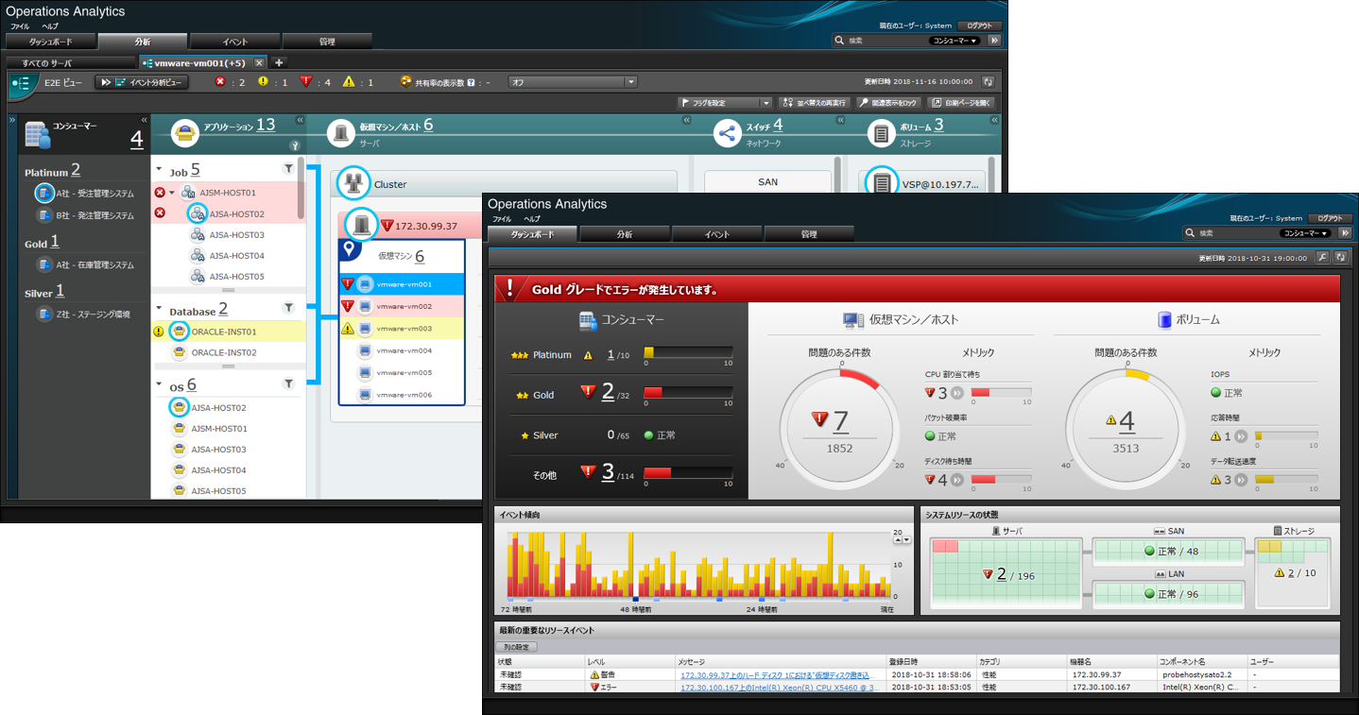Open the オフ dropdown in E2E toolbar

(573, 82)
